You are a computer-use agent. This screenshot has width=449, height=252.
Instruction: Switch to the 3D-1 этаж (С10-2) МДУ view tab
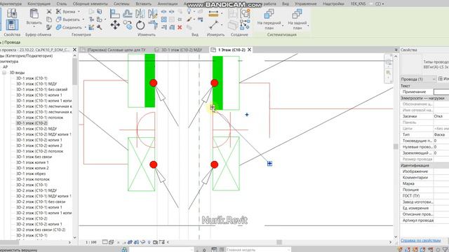pos(182,50)
